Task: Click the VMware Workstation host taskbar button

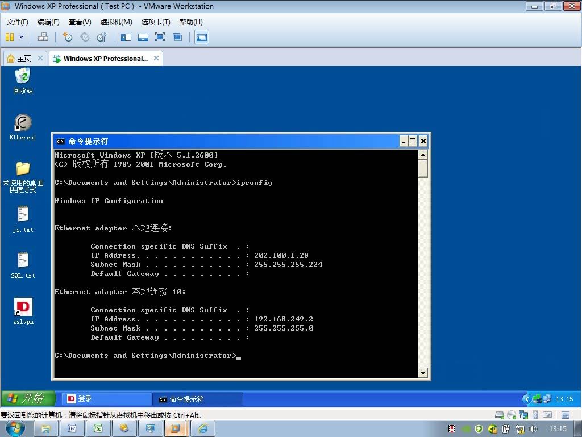Action: point(176,429)
